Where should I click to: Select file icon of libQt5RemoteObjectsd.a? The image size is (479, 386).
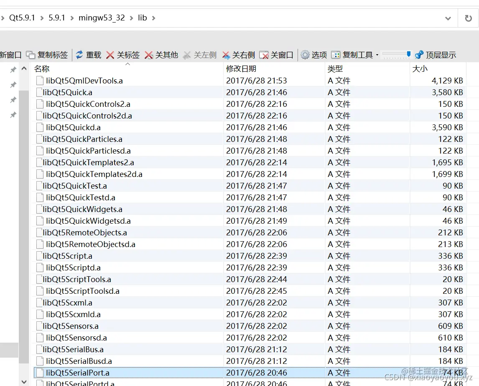[x=40, y=244]
